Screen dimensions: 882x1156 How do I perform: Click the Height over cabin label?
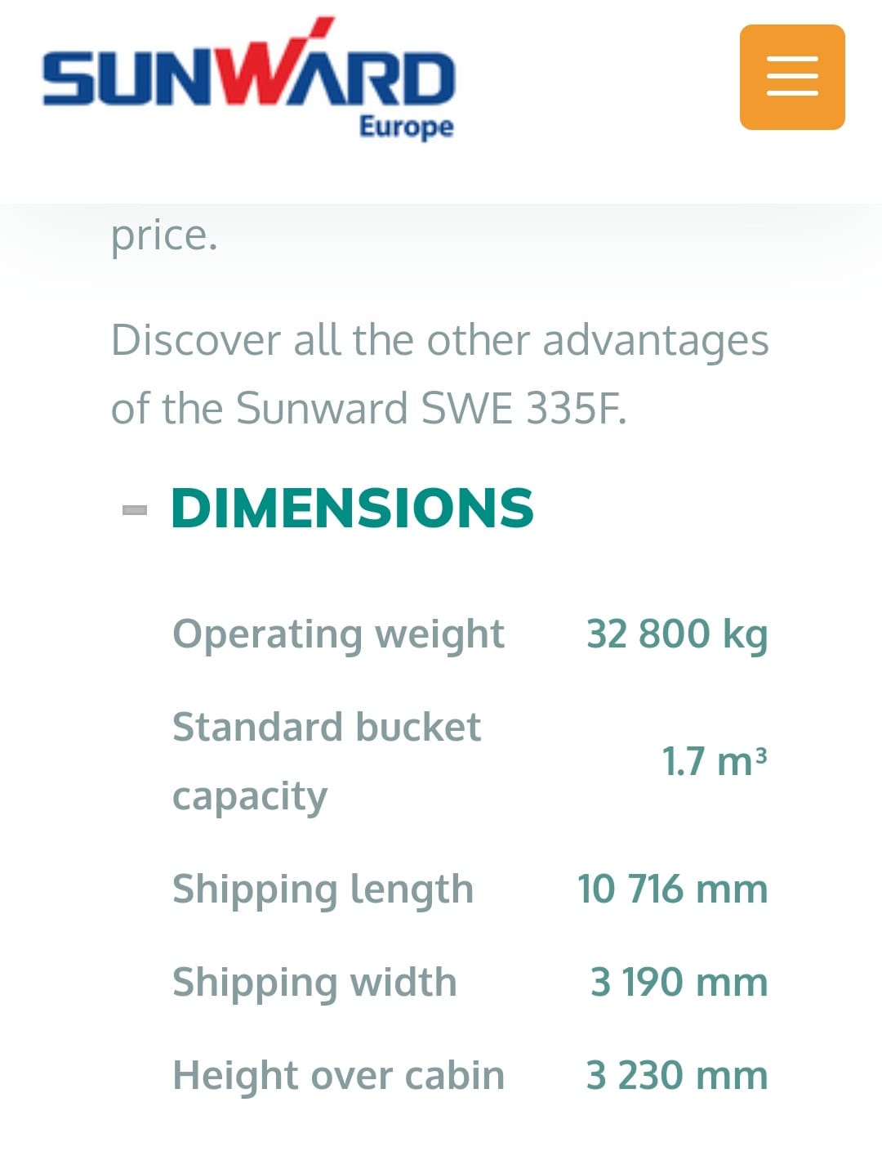338,1076
